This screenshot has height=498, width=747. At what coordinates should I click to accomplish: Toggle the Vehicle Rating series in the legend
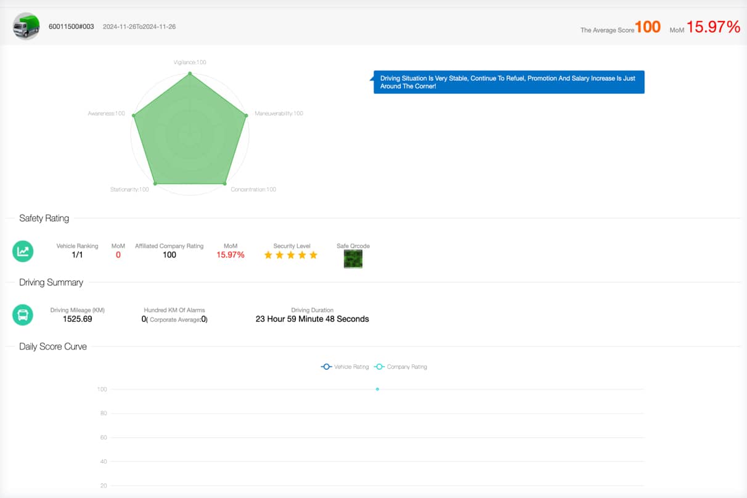(x=345, y=366)
